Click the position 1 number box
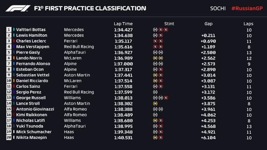This screenshot has width=267, height=150. (9, 30)
